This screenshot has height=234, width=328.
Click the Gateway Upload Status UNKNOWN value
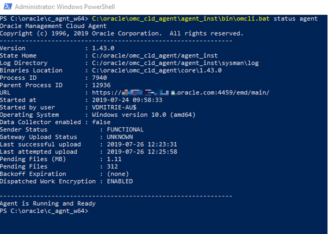121,137
